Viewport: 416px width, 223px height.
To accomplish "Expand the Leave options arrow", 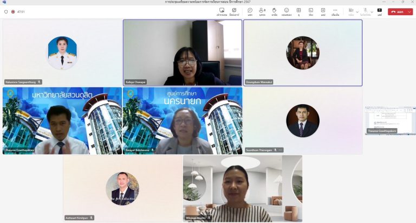I will 410,11.
